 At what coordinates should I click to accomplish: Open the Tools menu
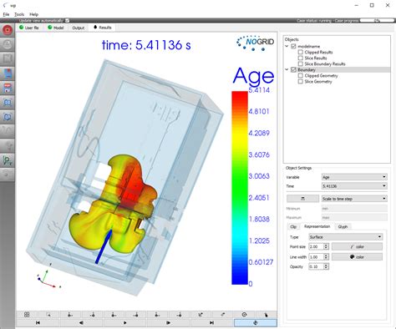click(x=19, y=14)
